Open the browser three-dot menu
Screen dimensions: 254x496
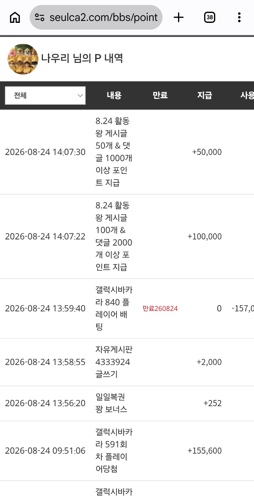239,17
